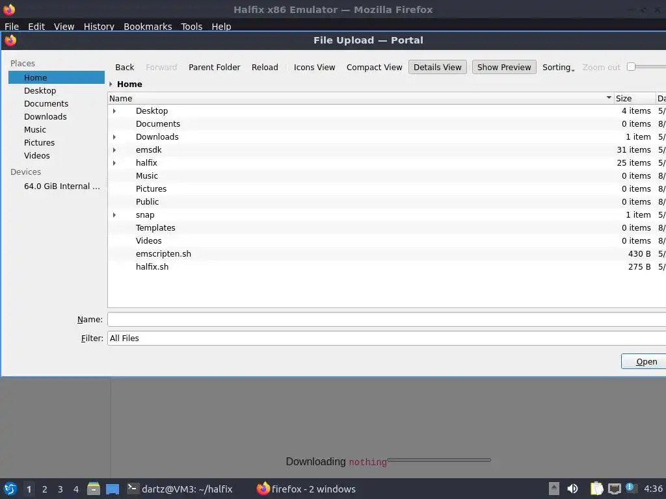Open the File menu in Firefox
Screen dimensions: 666x499
[x=12, y=26]
